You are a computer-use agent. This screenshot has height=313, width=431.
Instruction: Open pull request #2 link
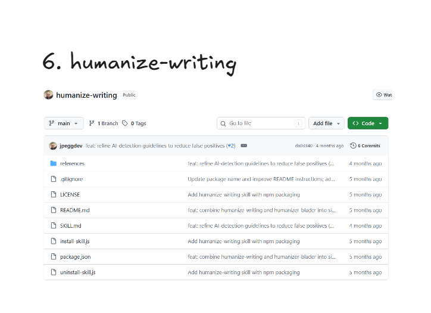[x=231, y=145]
